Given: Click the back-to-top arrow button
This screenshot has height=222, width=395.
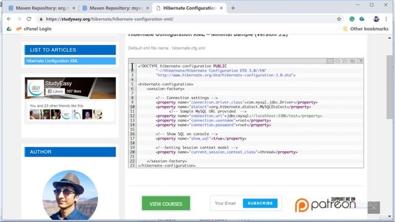Looking at the screenshot, I should (x=373, y=207).
